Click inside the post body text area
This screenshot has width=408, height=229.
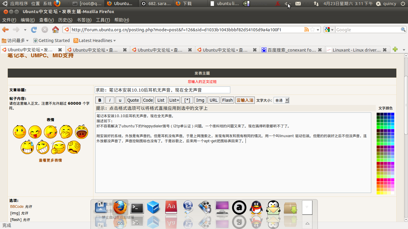pyautogui.click(x=233, y=153)
